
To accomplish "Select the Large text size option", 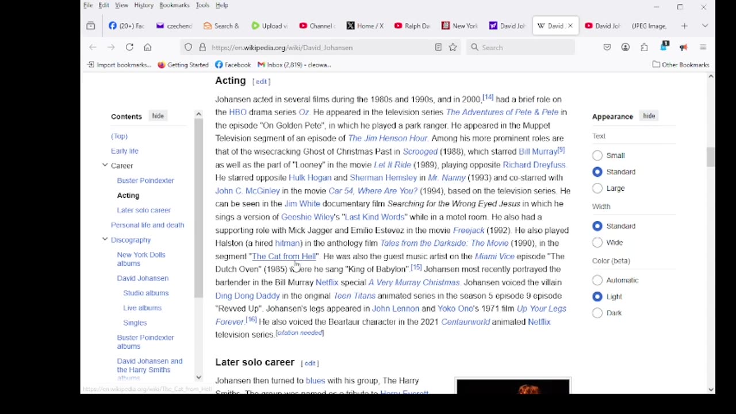I will 597,188.
